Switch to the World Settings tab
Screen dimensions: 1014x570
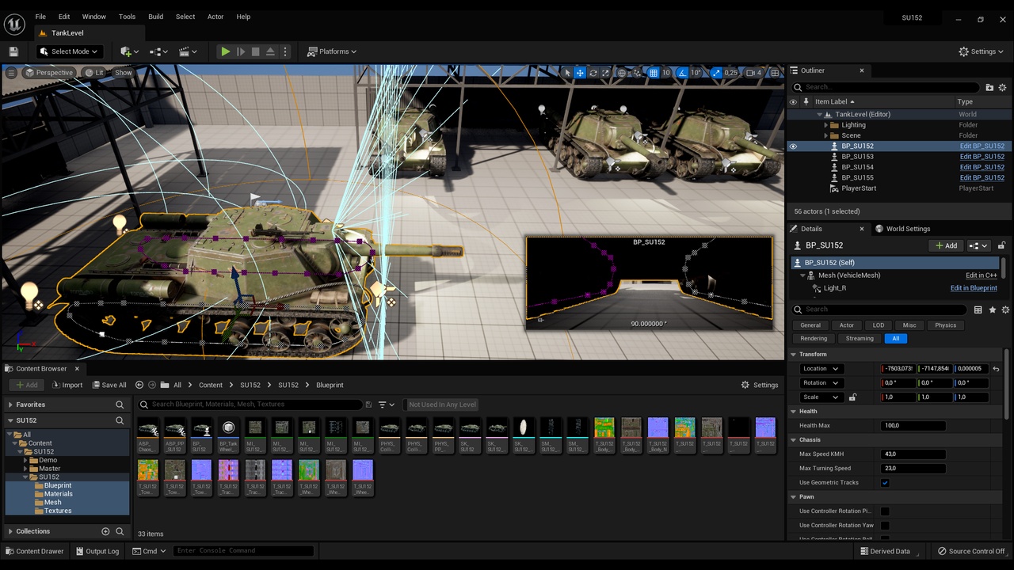point(903,229)
